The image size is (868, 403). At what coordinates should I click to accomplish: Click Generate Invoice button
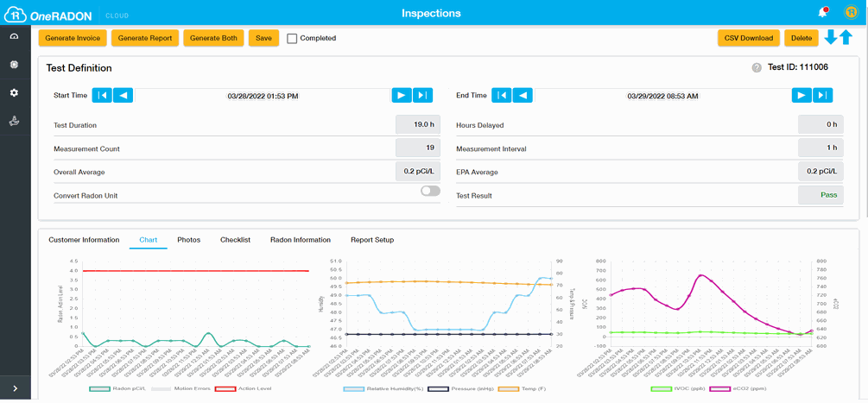click(73, 38)
